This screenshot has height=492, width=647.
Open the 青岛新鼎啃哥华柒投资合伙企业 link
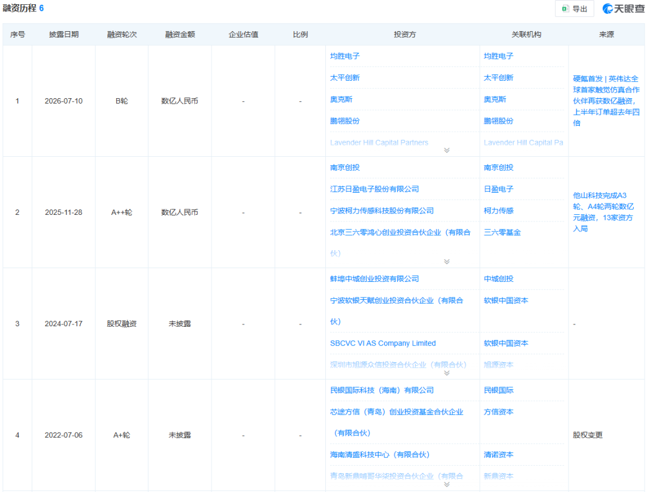tap(397, 476)
